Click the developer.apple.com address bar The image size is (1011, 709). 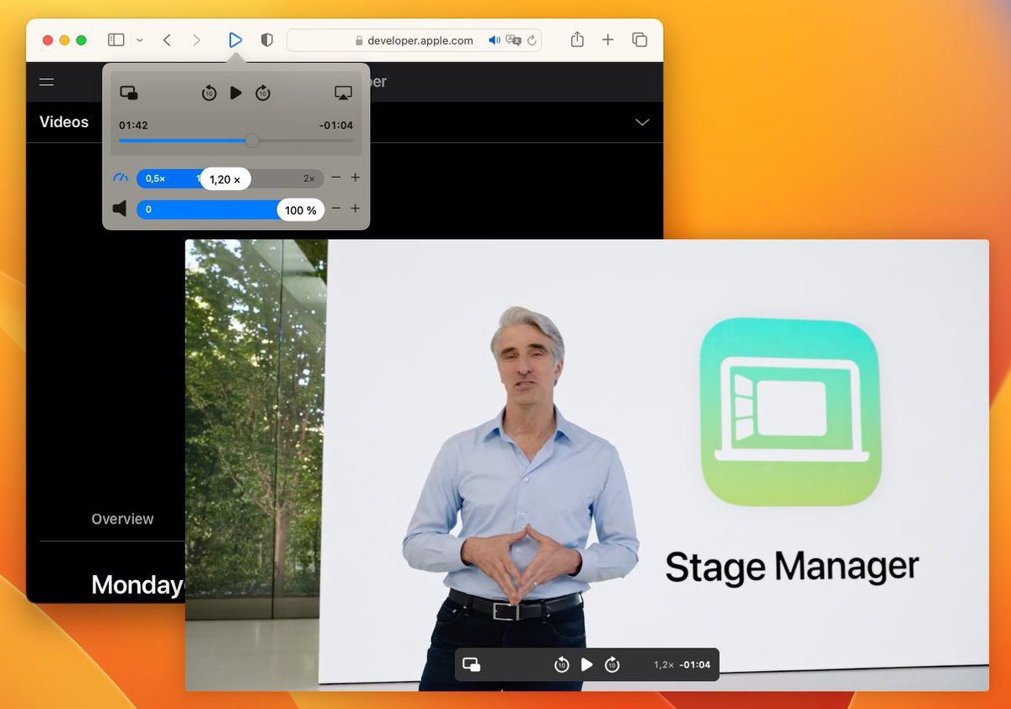[x=414, y=40]
